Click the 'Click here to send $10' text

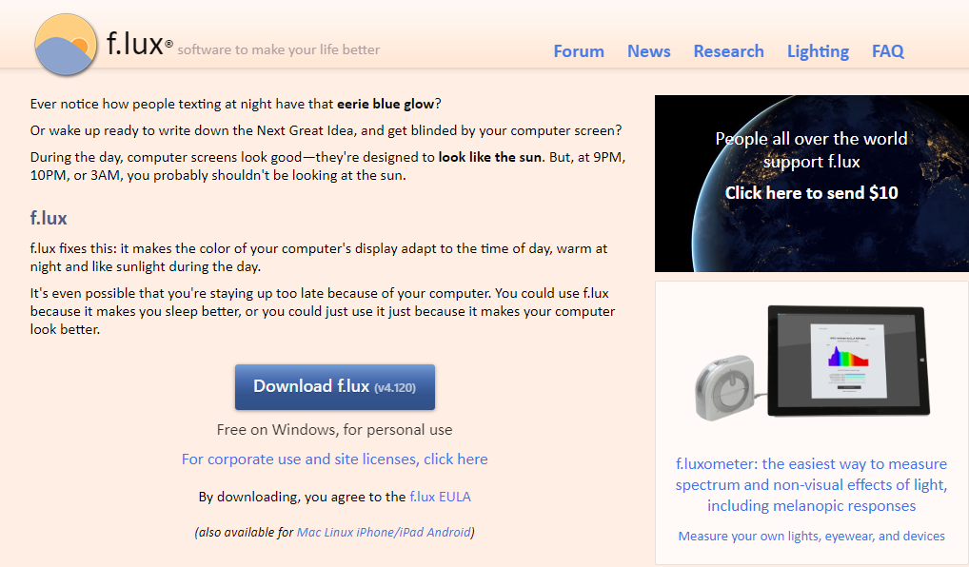pyautogui.click(x=811, y=193)
